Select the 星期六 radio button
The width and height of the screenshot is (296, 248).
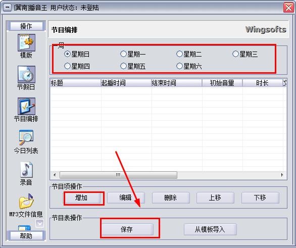(x=189, y=66)
